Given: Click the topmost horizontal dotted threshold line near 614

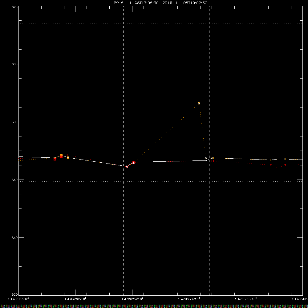Looking at the screenshot, I should click(160, 23).
